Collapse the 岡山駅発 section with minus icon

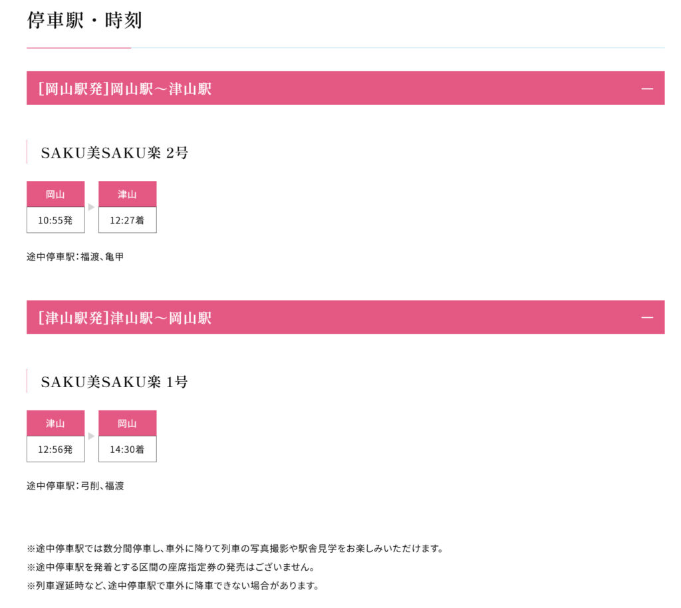pos(646,88)
